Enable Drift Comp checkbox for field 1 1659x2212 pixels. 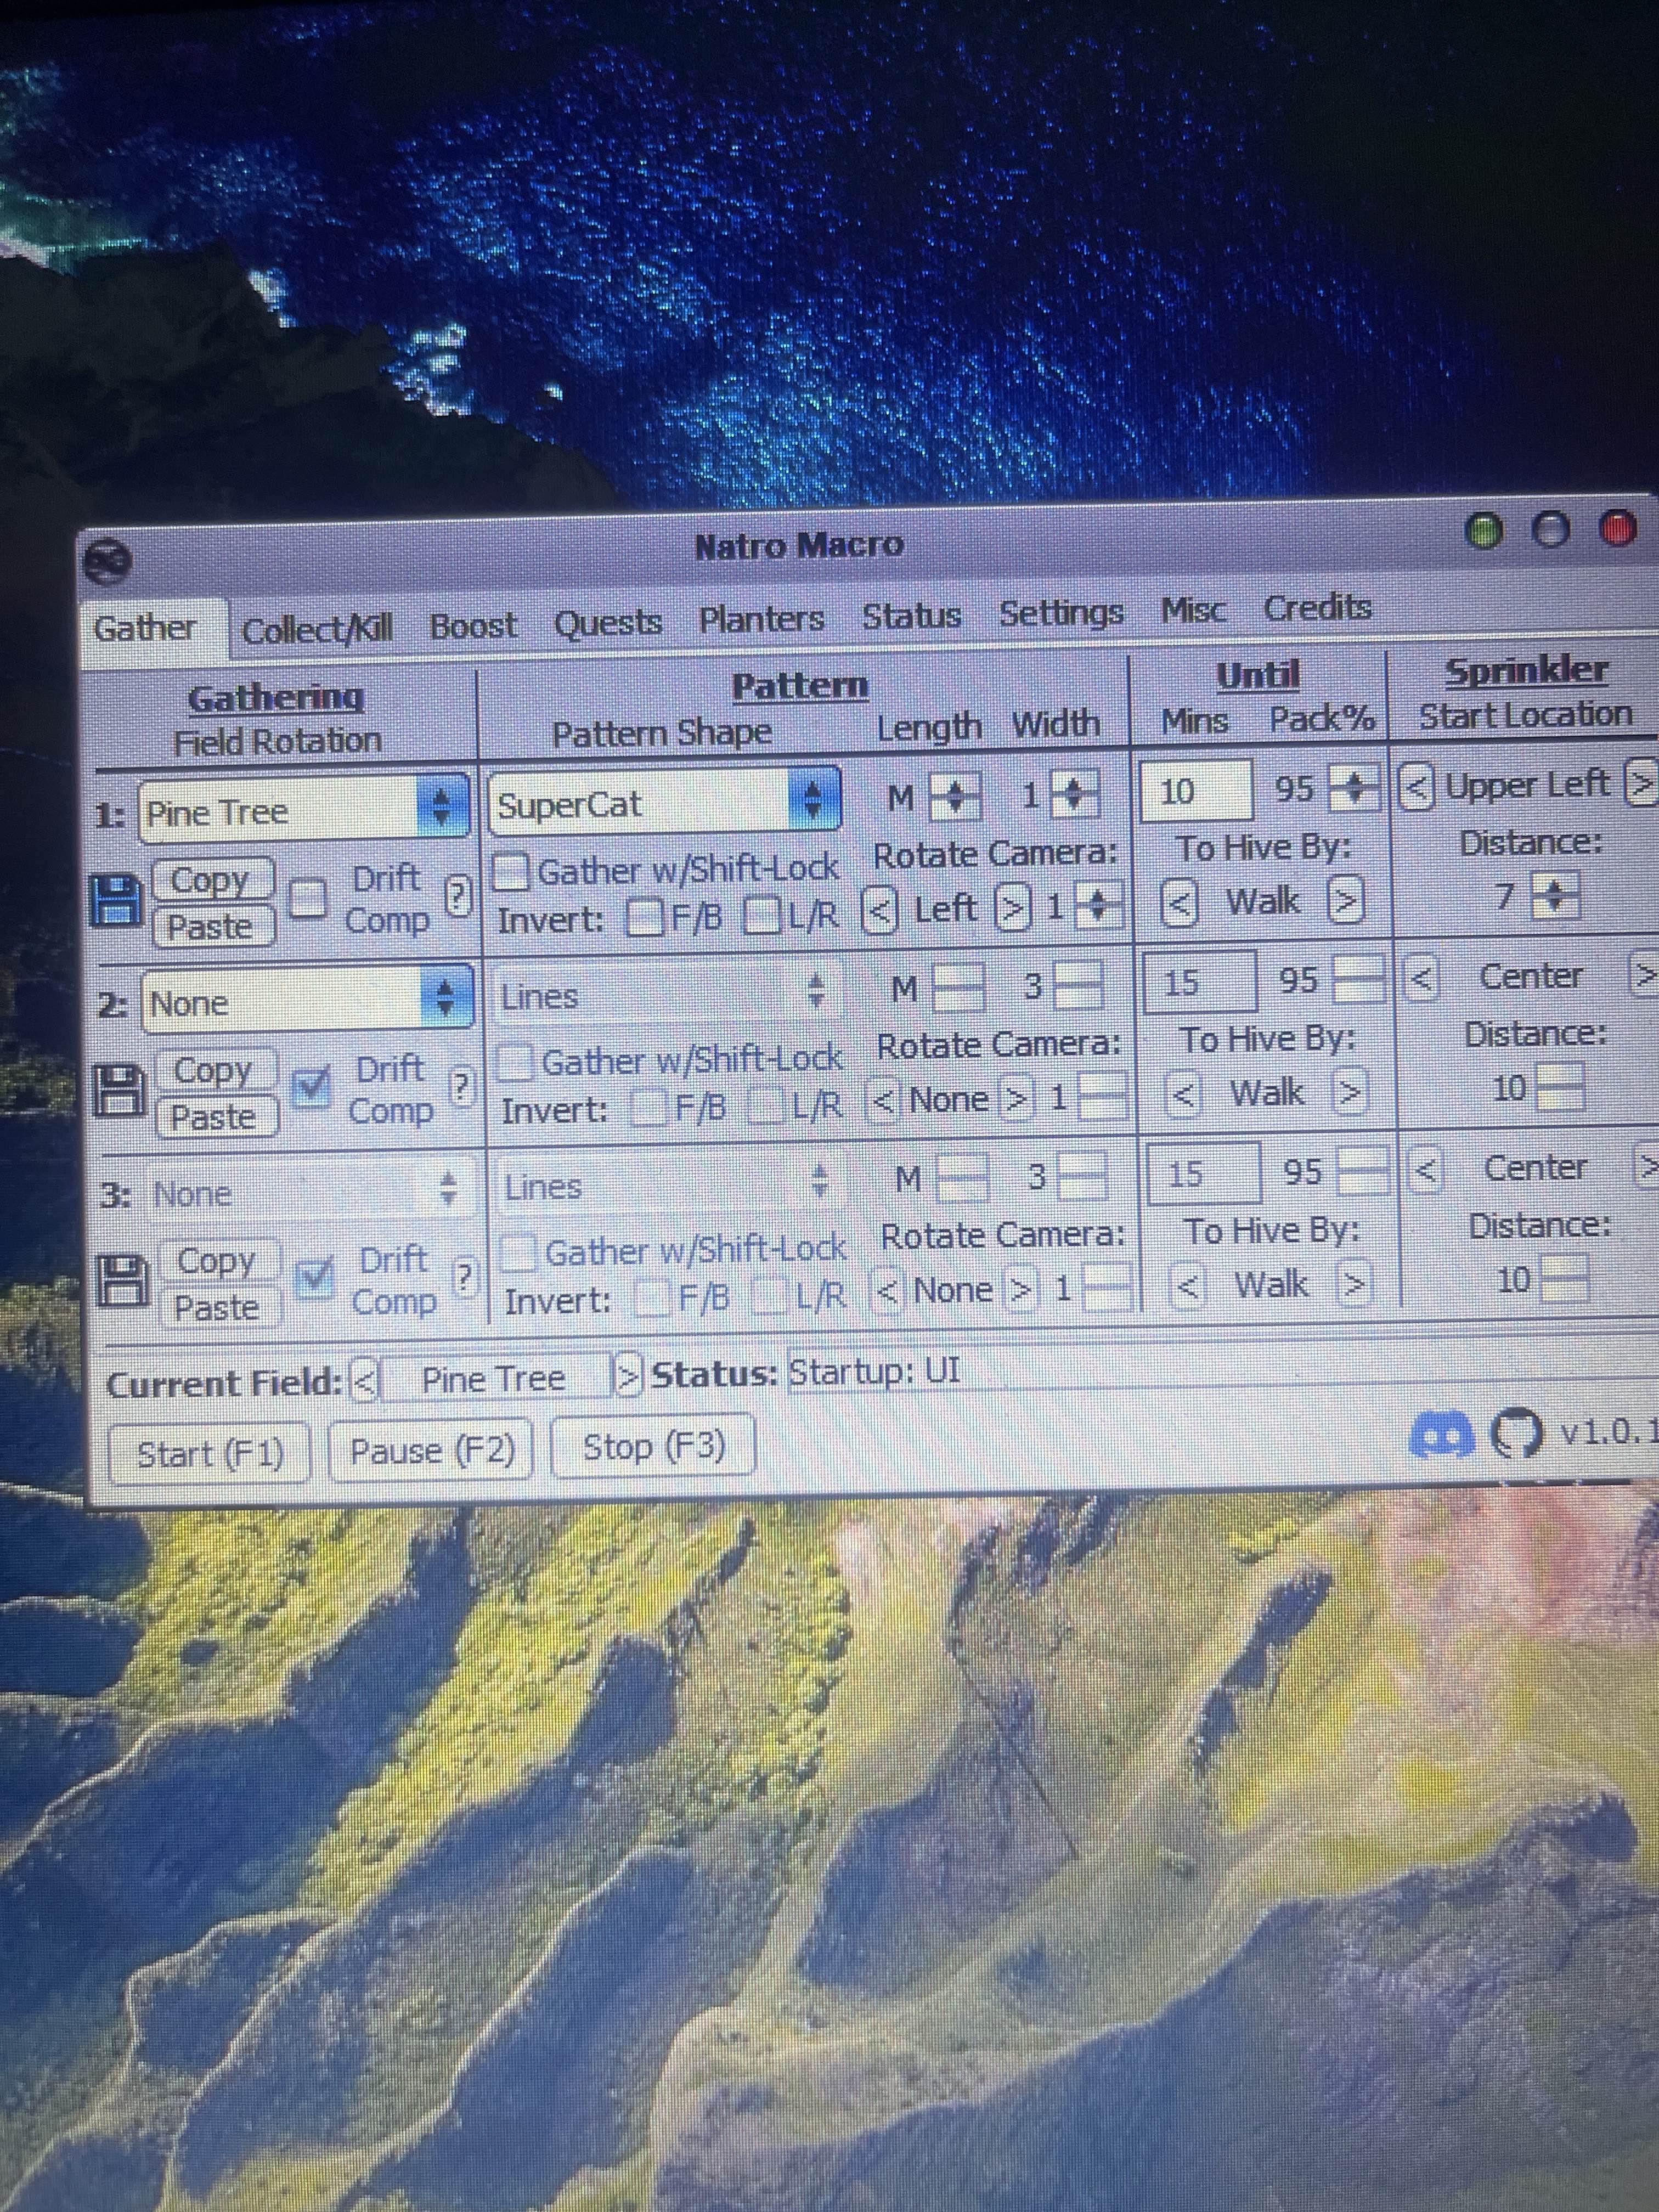point(309,897)
